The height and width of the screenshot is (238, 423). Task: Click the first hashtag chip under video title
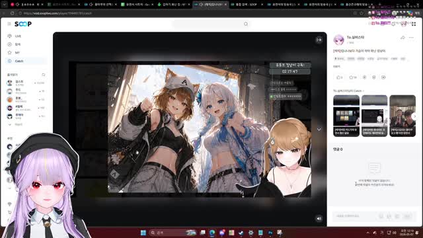tap(339, 59)
